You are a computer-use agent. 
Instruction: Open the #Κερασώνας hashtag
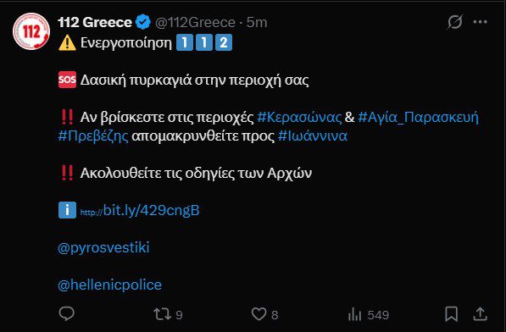(299, 118)
